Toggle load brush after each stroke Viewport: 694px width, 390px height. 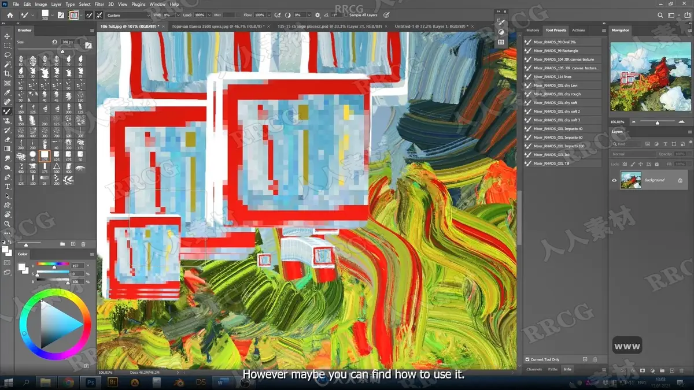click(88, 15)
